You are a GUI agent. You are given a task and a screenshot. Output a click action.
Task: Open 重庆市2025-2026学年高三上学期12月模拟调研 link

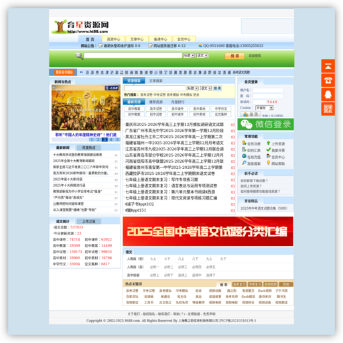[x=174, y=125]
